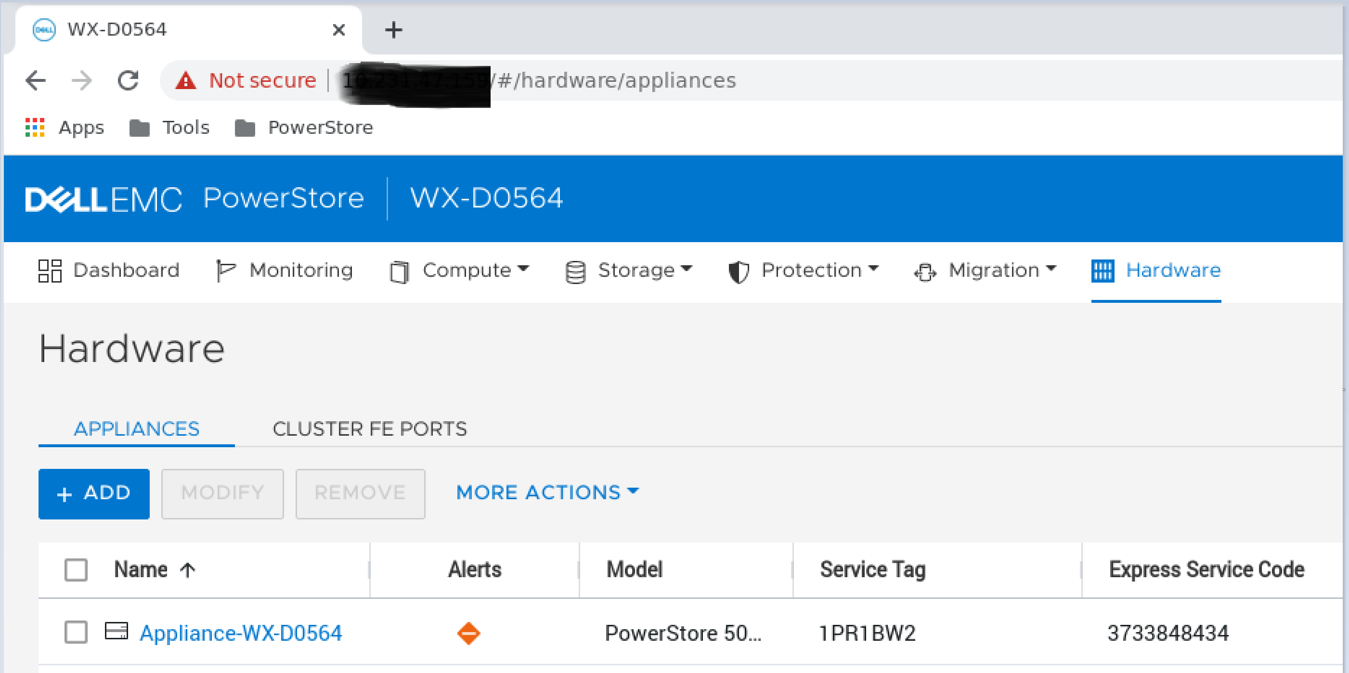This screenshot has width=1349, height=673.
Task: Click the ADD button
Action: (x=94, y=493)
